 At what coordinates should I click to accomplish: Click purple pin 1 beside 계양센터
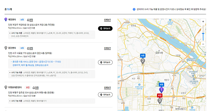6,19
